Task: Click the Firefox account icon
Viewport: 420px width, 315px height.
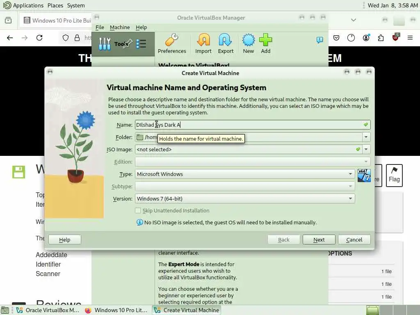Action: [366, 38]
